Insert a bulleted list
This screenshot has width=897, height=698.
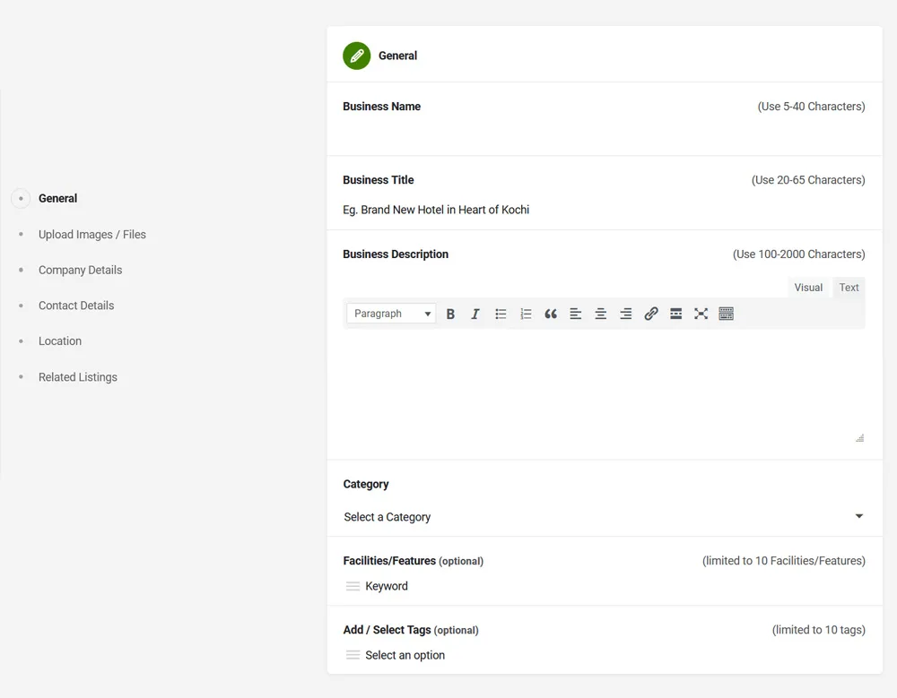pos(501,314)
